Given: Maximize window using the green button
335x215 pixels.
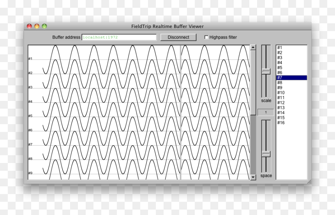Looking at the screenshot, I should 44,26.
